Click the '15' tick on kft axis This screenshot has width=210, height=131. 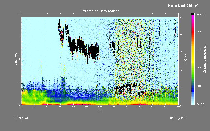pos(181,52)
